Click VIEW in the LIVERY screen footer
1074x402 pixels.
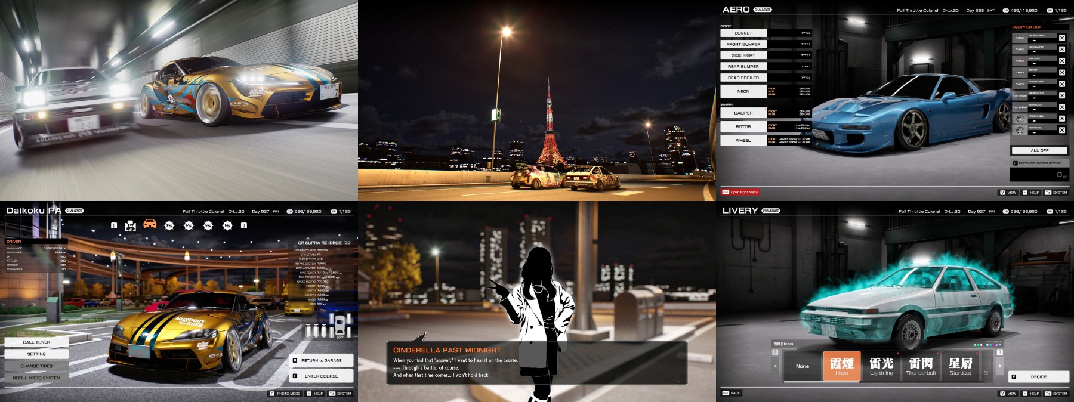click(1008, 394)
